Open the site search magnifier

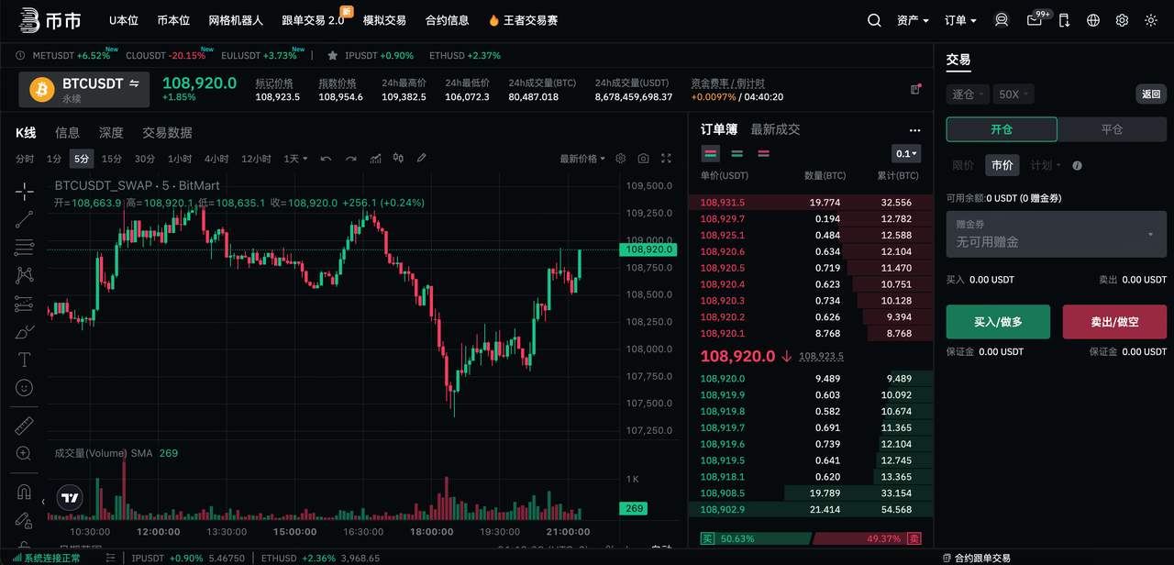(x=874, y=20)
